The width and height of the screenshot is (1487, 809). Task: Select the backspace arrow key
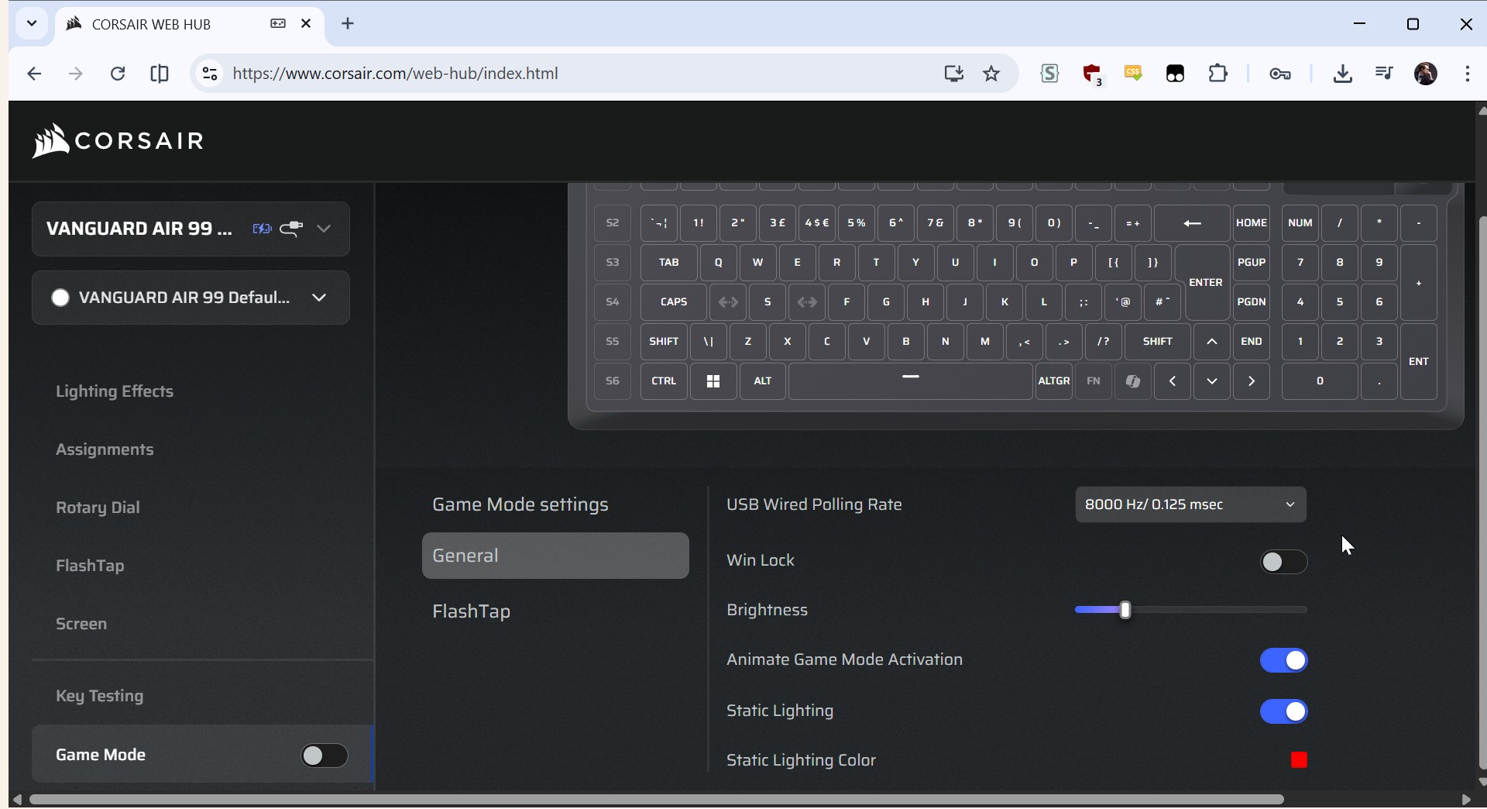point(1192,223)
